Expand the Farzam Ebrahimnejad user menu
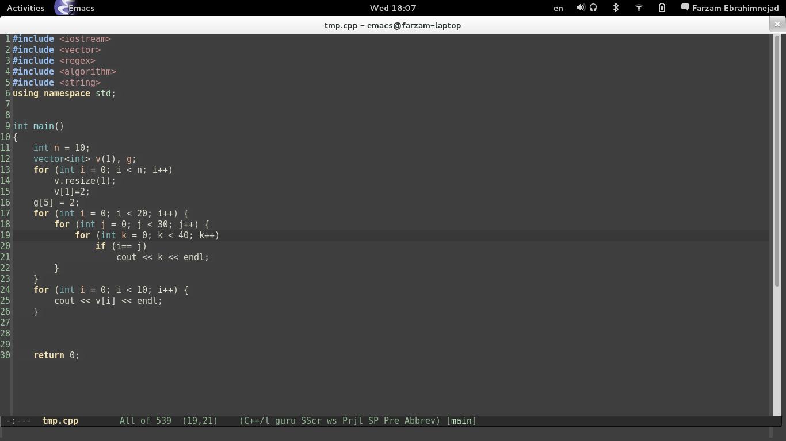Image resolution: width=786 pixels, height=441 pixels. pyautogui.click(x=734, y=8)
